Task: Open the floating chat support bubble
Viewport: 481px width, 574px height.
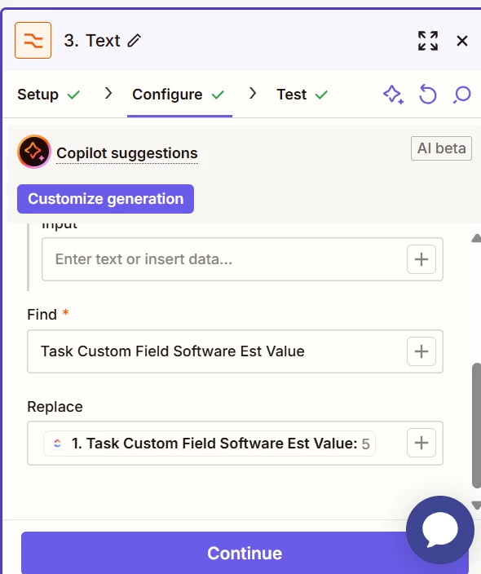Action: [x=440, y=530]
